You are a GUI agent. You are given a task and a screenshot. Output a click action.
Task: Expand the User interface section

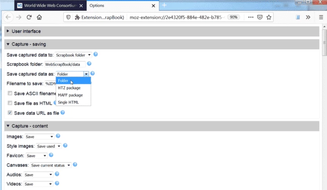coord(162,31)
